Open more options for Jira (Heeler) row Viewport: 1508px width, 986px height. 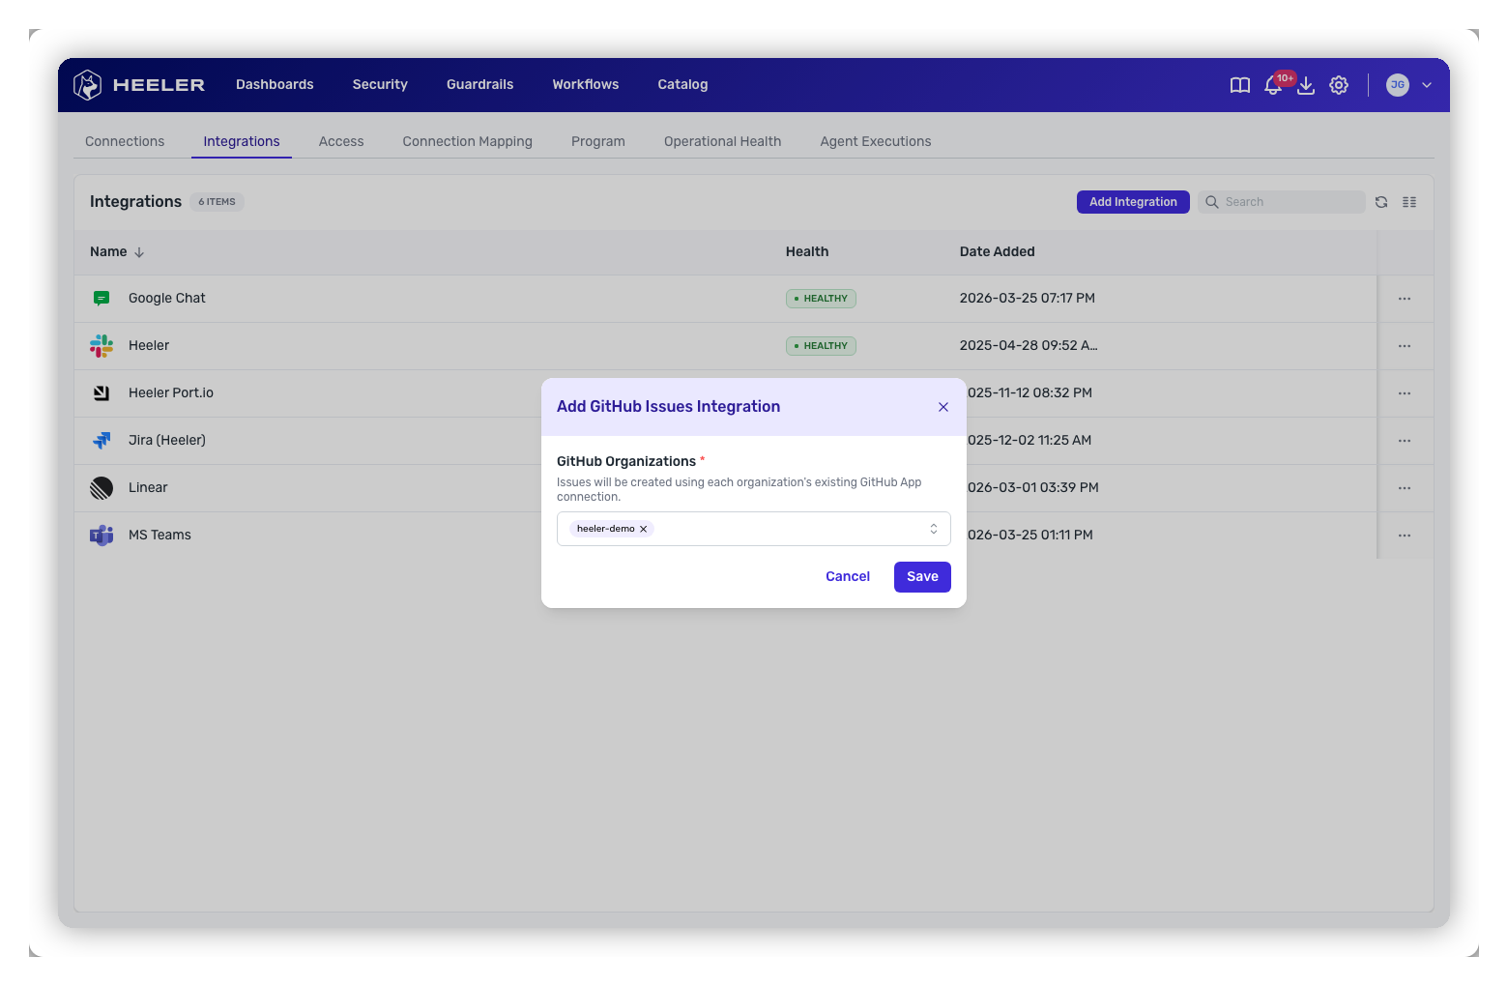tap(1405, 441)
